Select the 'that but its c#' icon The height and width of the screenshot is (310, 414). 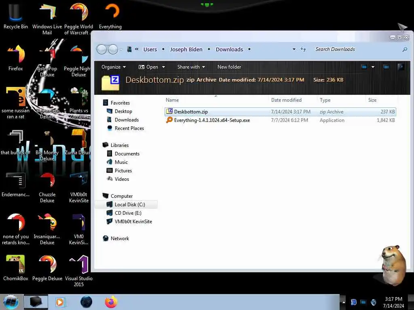(16, 142)
